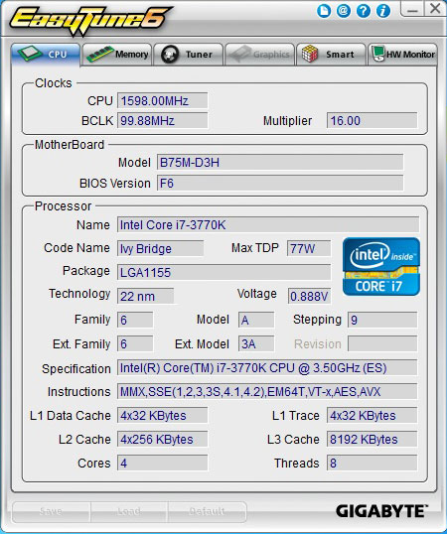Click the EasyTune6 logo
The height and width of the screenshot is (534, 447).
pyautogui.click(x=90, y=20)
